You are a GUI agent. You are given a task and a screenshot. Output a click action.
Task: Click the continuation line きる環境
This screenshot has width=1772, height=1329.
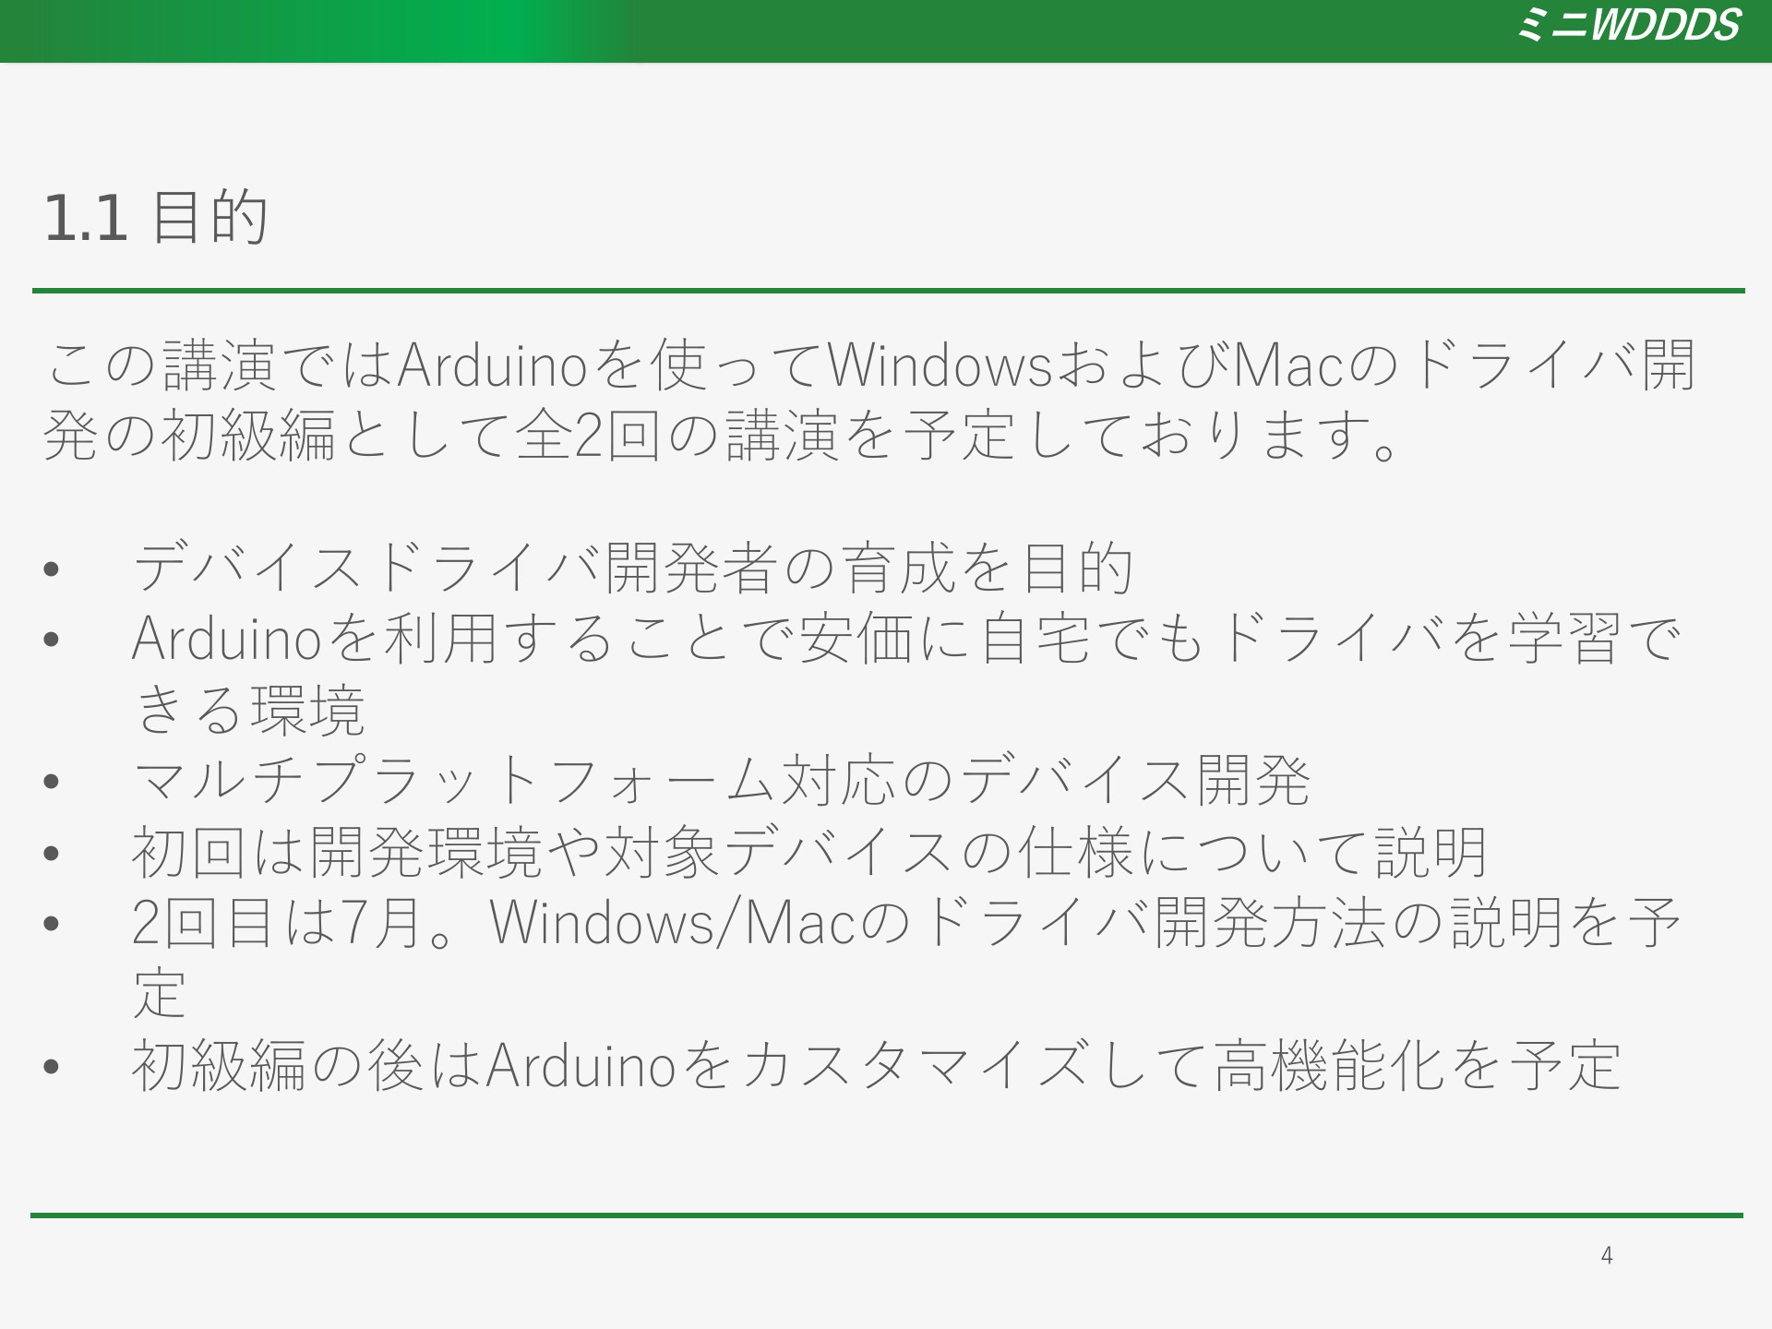[x=249, y=709]
